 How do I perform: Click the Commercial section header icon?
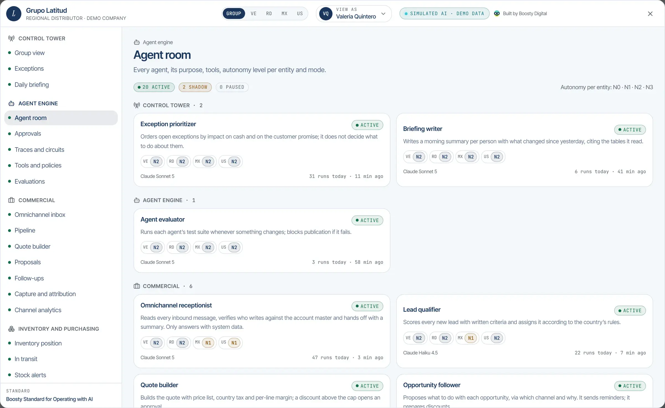(x=137, y=286)
